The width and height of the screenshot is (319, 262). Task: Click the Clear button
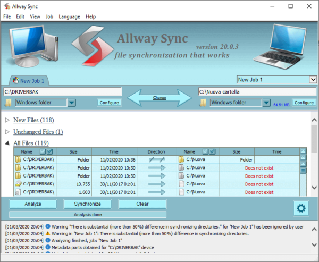click(142, 204)
